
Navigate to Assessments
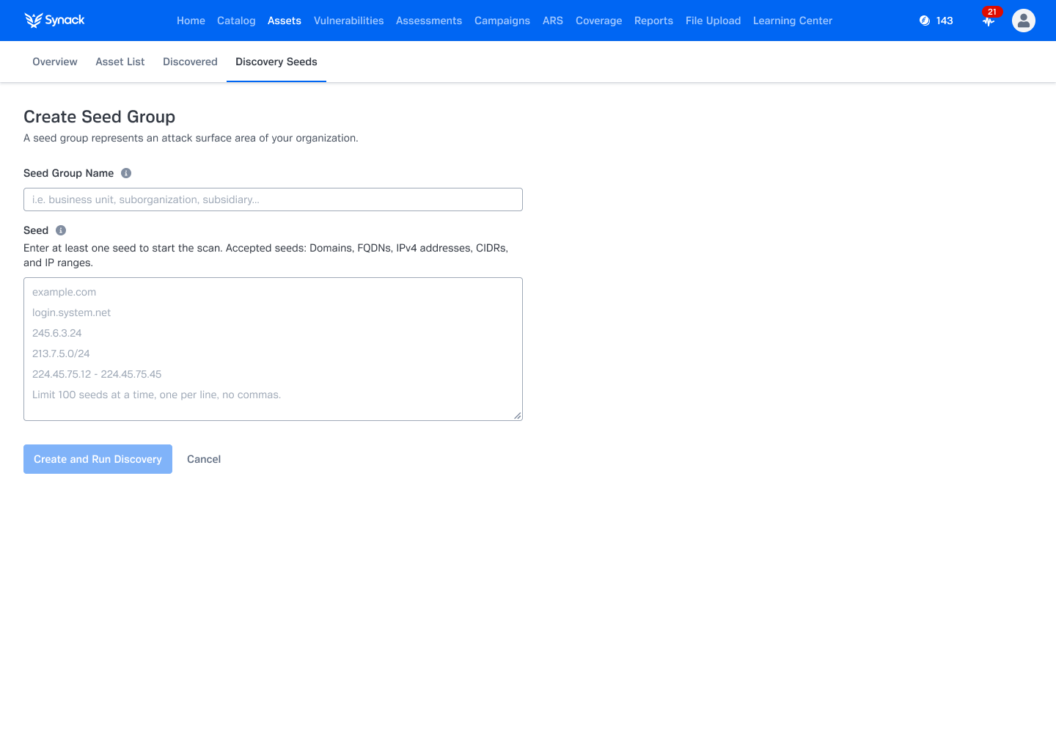tap(429, 21)
